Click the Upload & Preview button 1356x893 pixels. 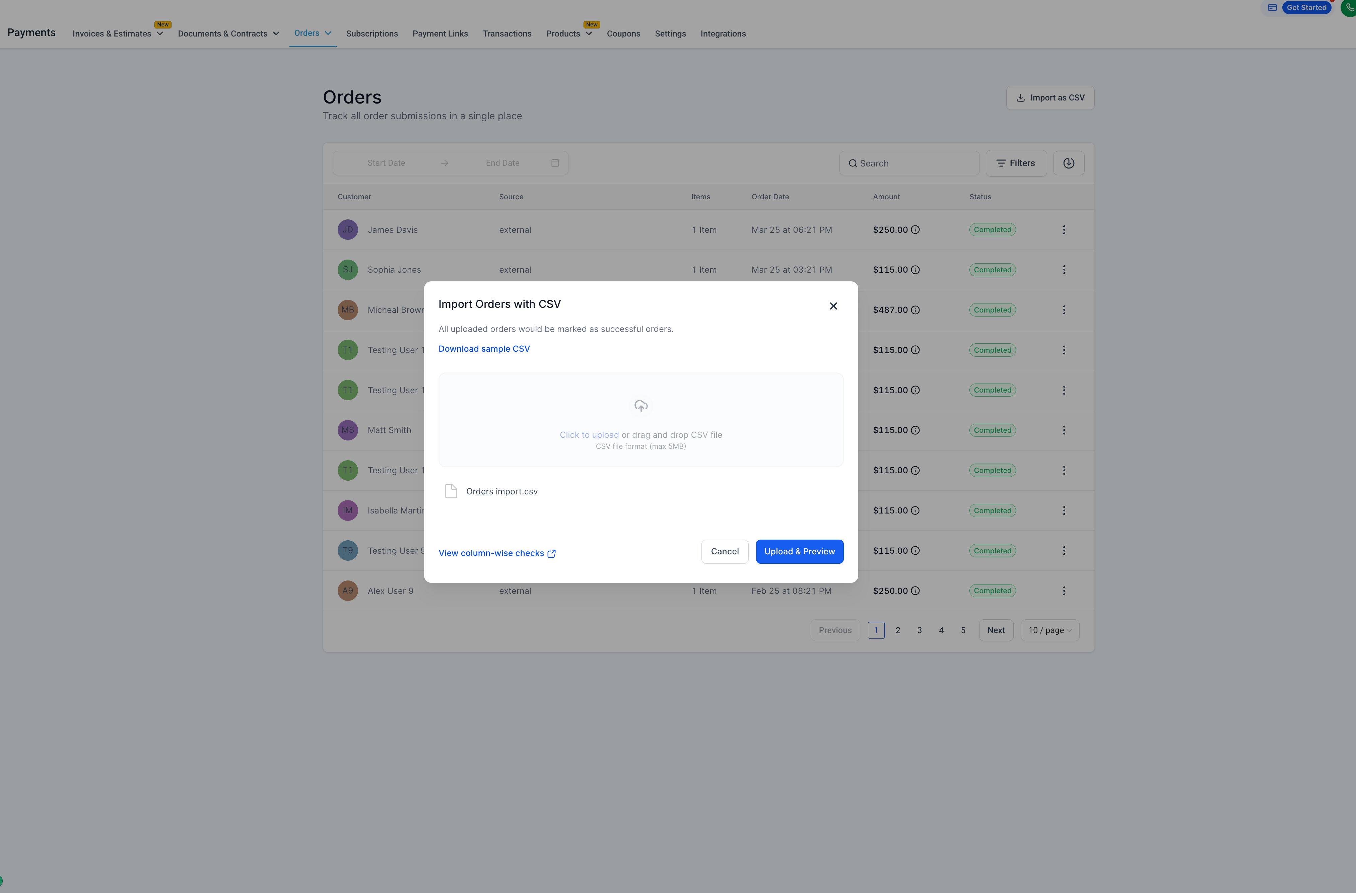click(799, 552)
